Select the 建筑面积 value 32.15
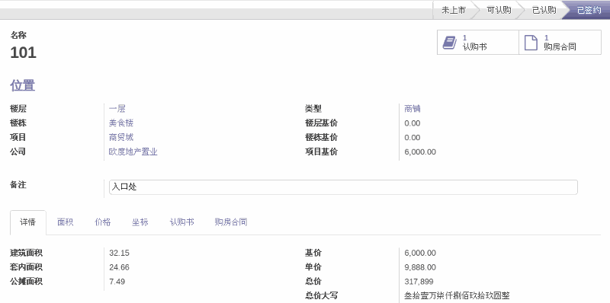The width and height of the screenshot is (610, 303). pos(119,254)
